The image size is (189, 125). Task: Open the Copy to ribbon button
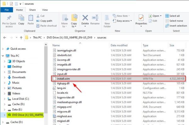pyautogui.click(x=74, y=21)
